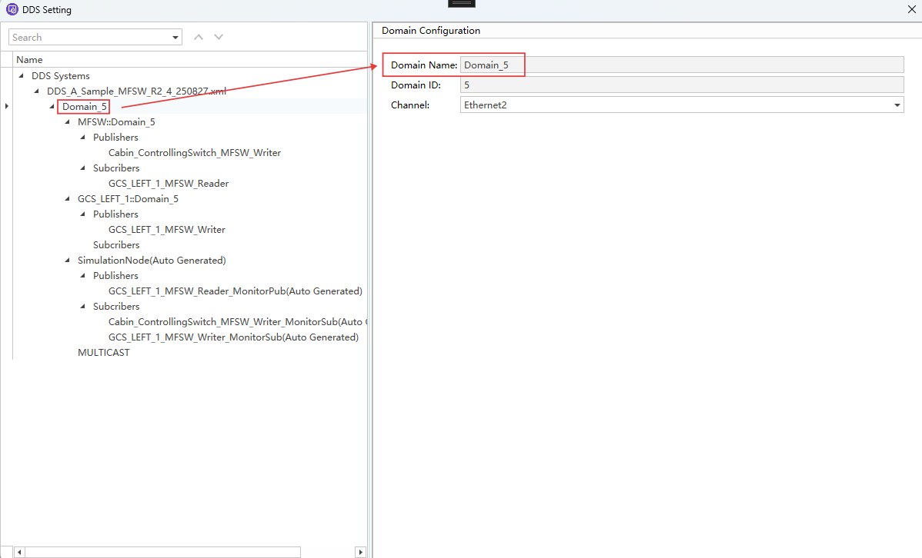Select GCS_LEFT_1_MFSW_Reader_MonitorPub item

point(235,291)
